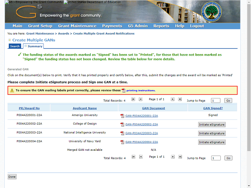Go to first page in top pager
This screenshot has width=251, height=188.
click(x=133, y=99)
